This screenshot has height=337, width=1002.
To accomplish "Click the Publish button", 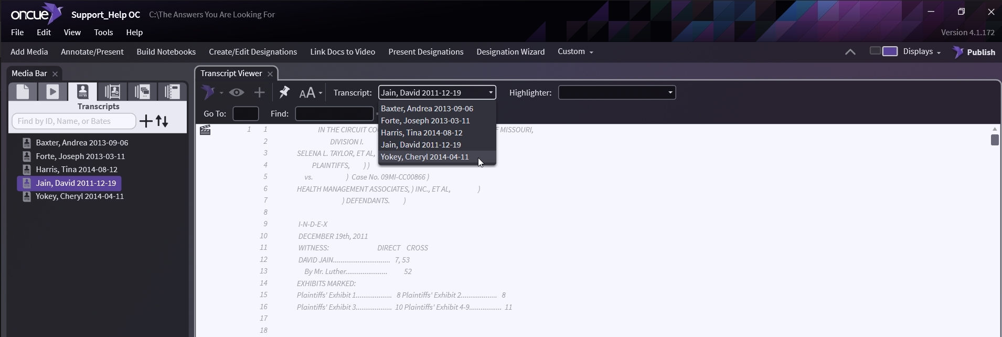I will tap(974, 52).
